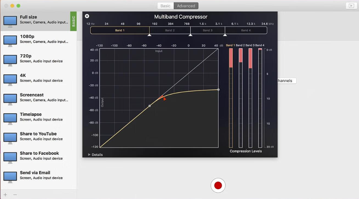Select Band 2 in the frequency bar

pyautogui.click(x=170, y=30)
